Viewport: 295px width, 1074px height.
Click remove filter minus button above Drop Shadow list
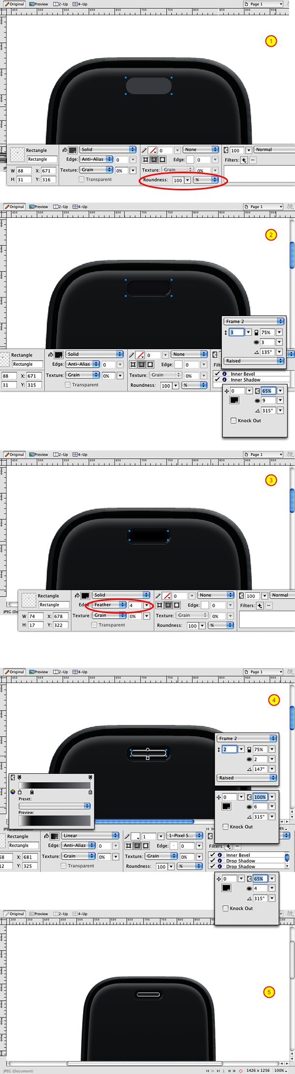(x=237, y=846)
